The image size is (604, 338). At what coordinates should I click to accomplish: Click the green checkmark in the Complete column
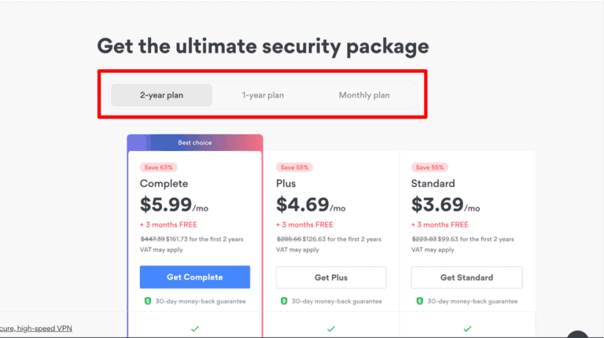[x=195, y=329]
